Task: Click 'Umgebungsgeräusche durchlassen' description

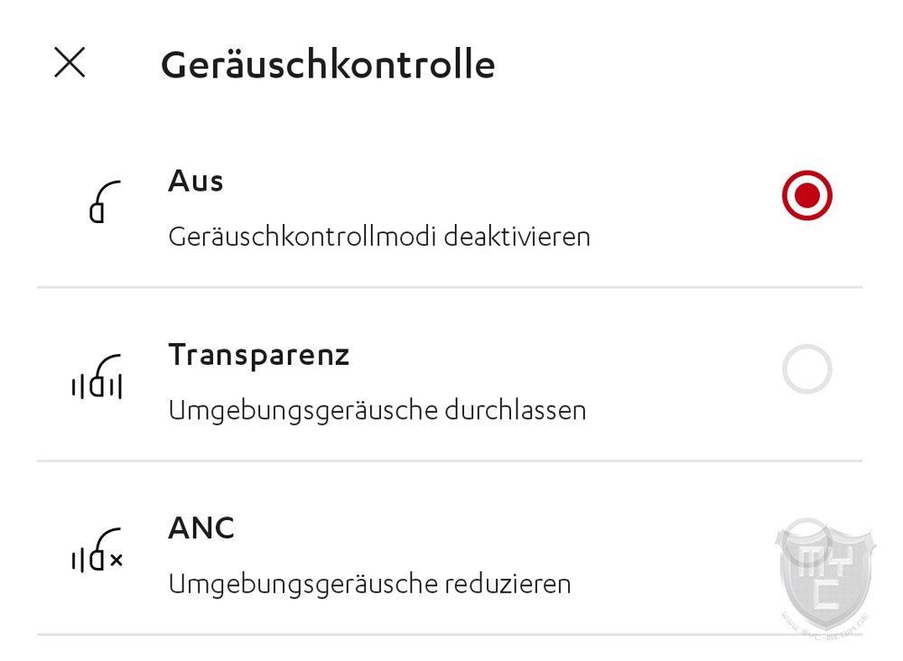Action: (x=377, y=411)
